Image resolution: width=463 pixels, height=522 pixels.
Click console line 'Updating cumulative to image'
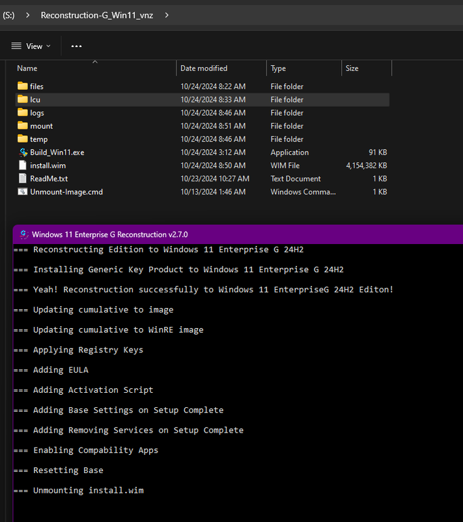click(x=104, y=309)
